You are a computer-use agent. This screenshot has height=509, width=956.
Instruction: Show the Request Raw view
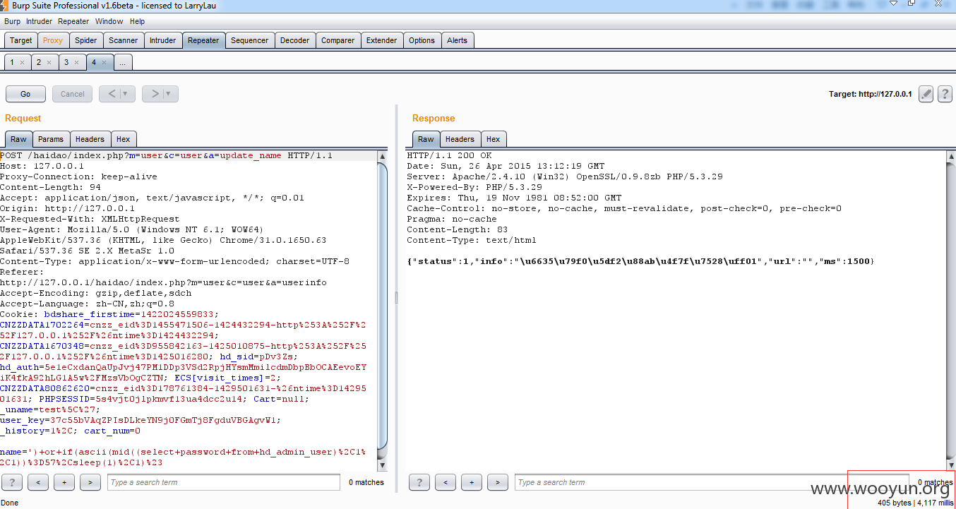[18, 139]
